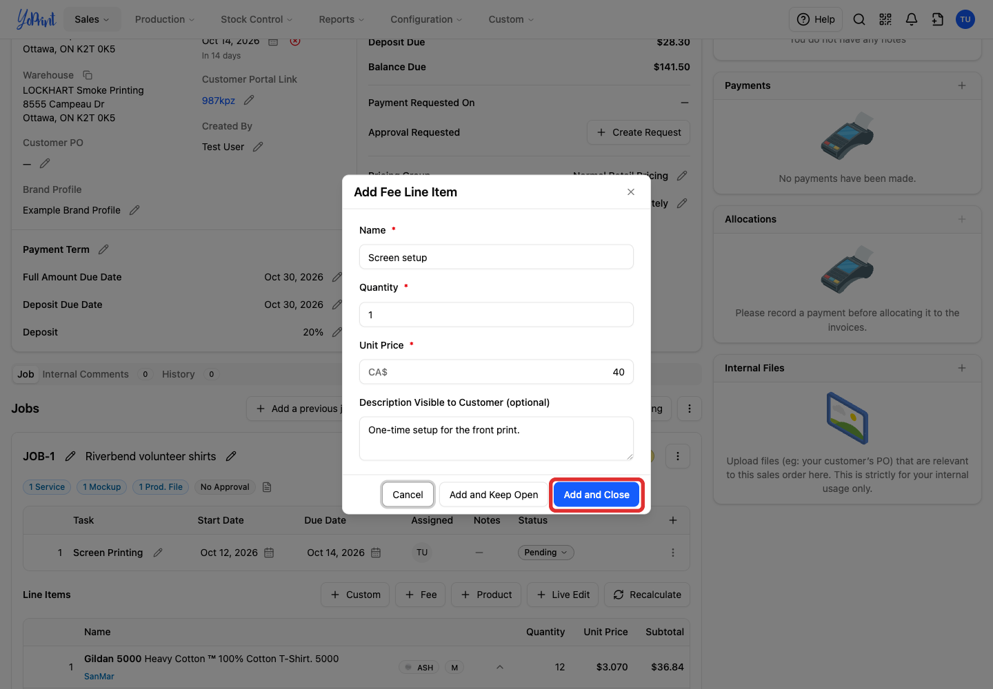The width and height of the screenshot is (993, 689).
Task: Open the Help menu button
Action: pos(816,19)
